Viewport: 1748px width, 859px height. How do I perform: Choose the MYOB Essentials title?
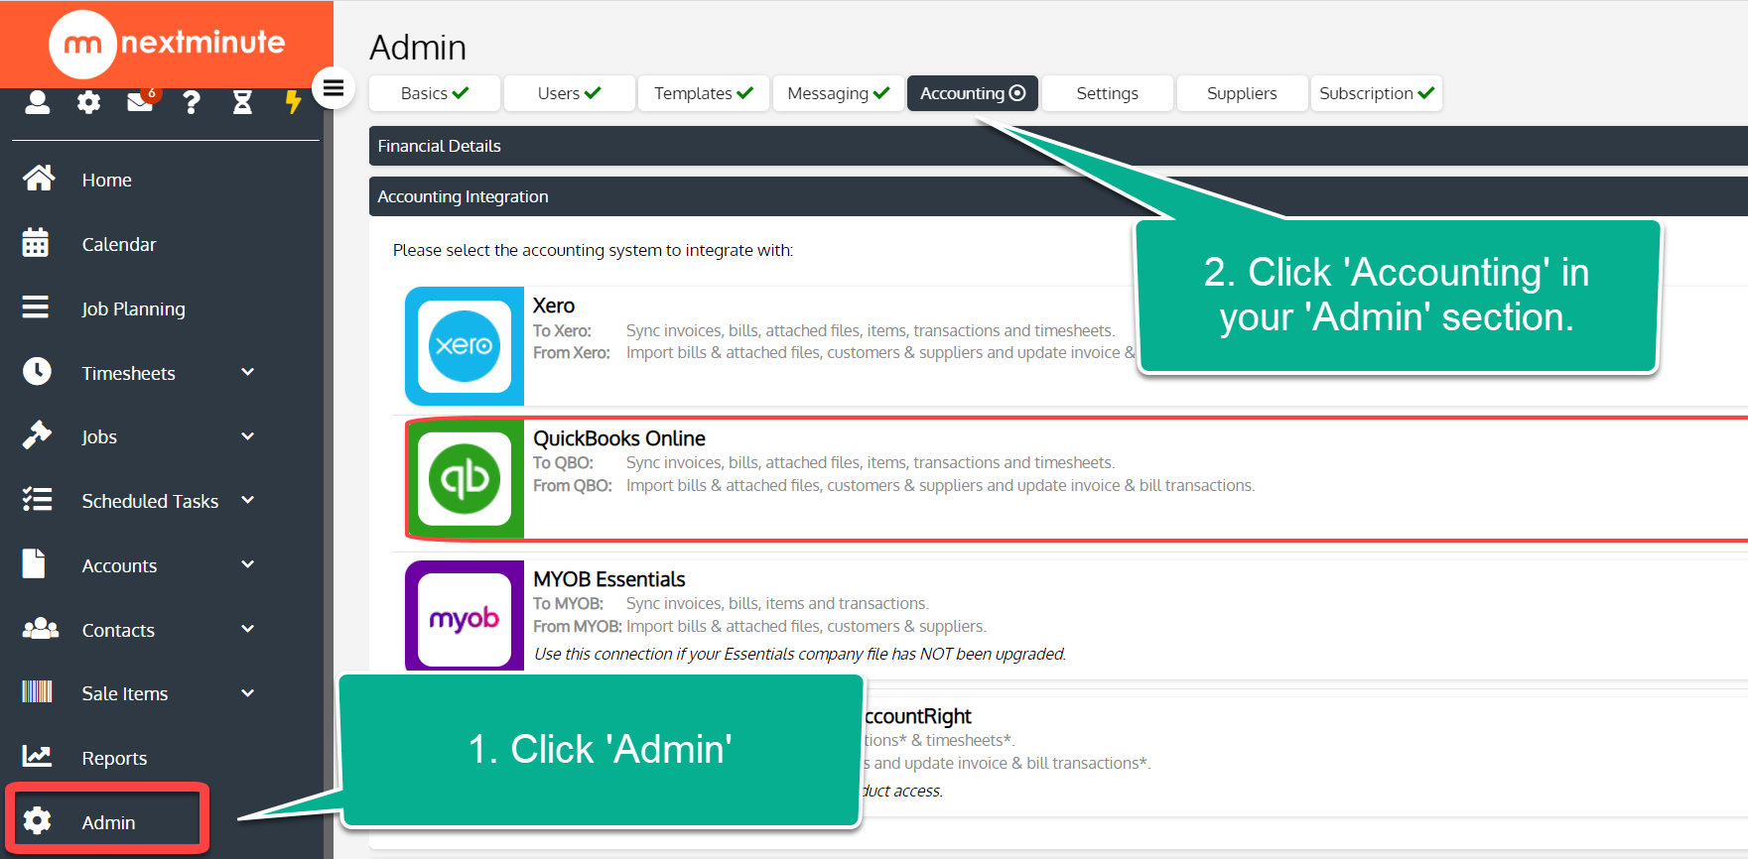tap(609, 579)
